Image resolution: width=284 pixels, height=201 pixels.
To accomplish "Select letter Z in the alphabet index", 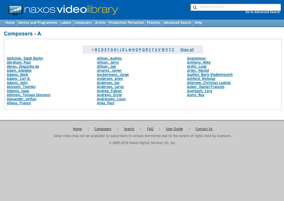I will coord(173,50).
